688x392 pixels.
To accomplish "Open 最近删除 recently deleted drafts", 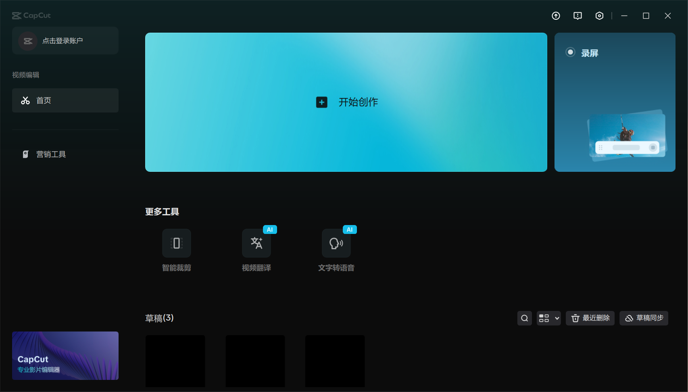I will pos(590,318).
